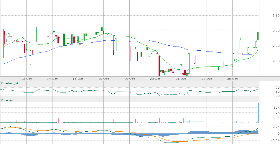The image size is (280, 144).
Task: Click the long red candle at 20 Oct
Action: pyautogui.click(x=159, y=66)
